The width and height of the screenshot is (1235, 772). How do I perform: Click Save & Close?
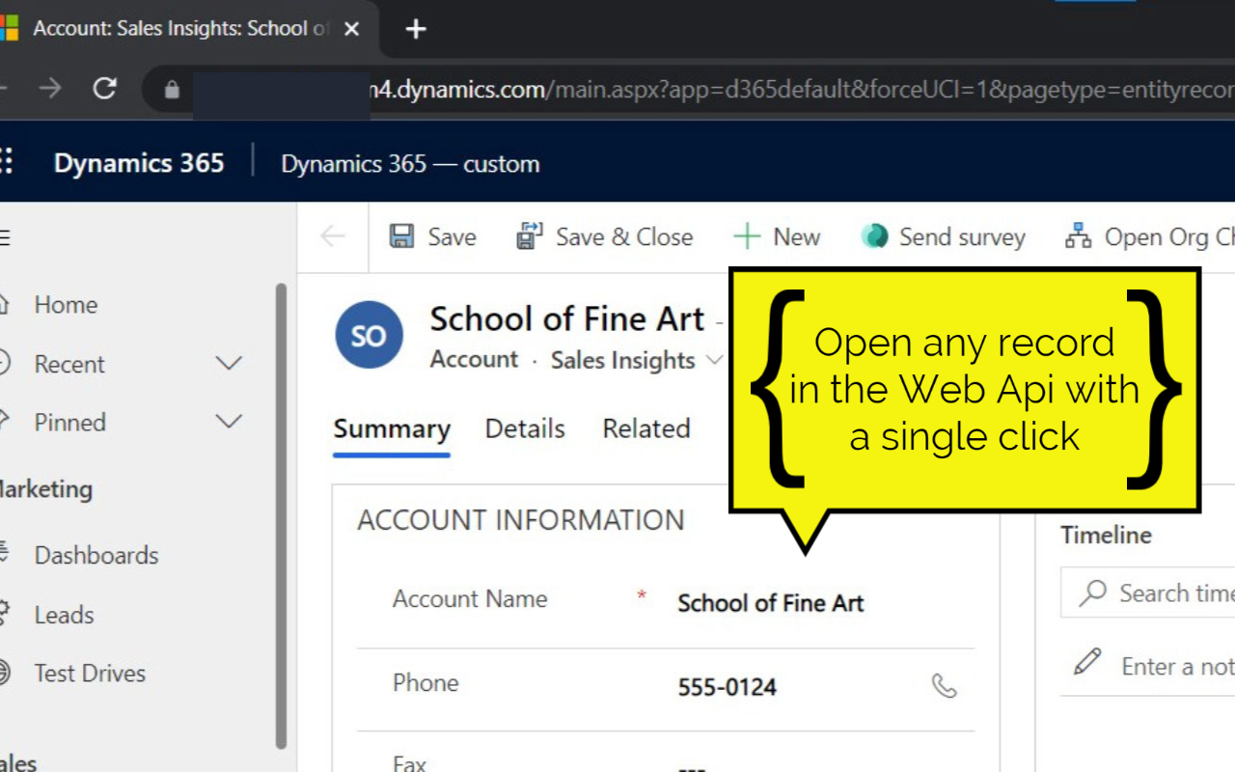pos(605,236)
